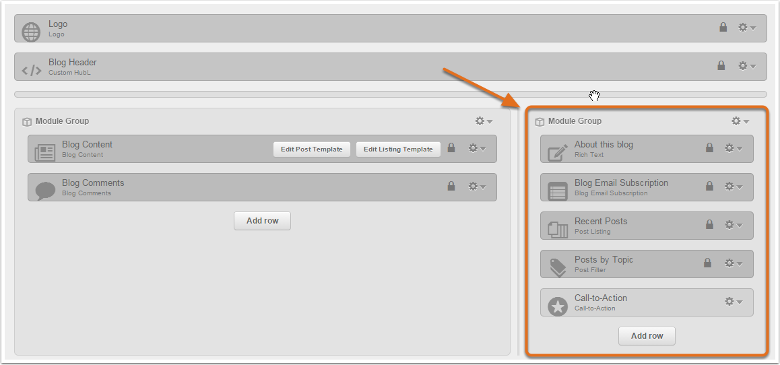Select the Blog Email Subscription module title

pyautogui.click(x=621, y=183)
